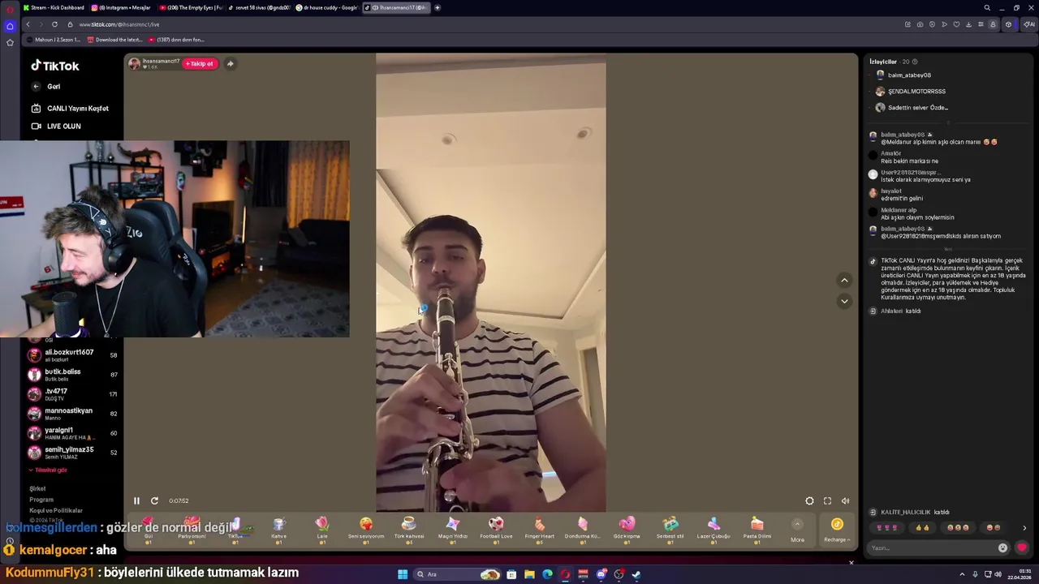Open stream quality settings gear

tap(809, 501)
